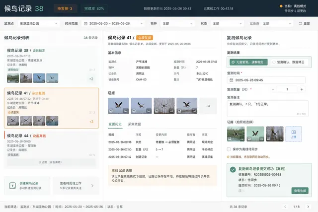Image resolution: width=318 pixels, height=212 pixels.
Task: Select 无需复测、读数稳定 option
Action: (248, 62)
